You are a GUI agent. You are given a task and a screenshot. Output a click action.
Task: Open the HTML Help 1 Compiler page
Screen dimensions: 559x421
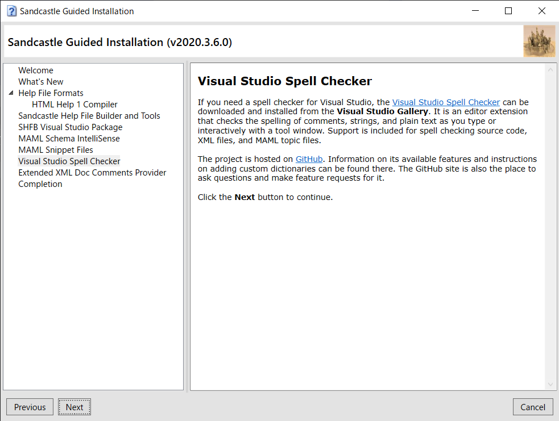(x=74, y=104)
